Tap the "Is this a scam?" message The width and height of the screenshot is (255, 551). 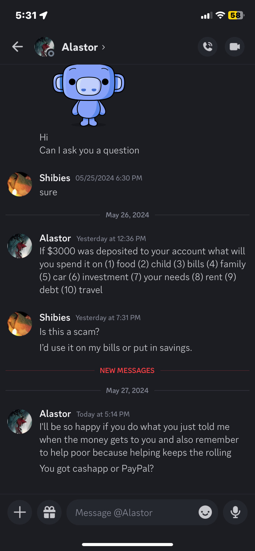[x=69, y=332]
